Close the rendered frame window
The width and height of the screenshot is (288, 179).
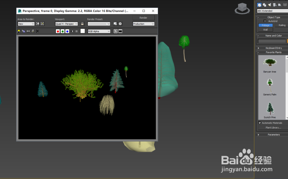[153, 11]
